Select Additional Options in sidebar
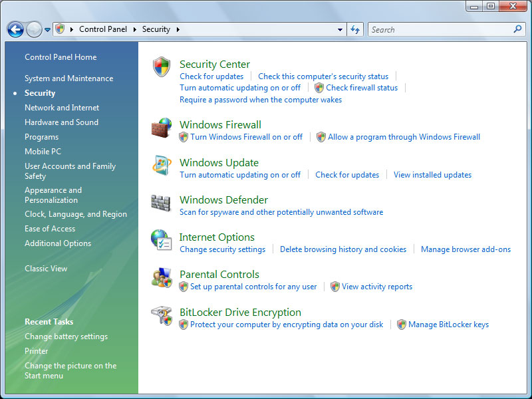The height and width of the screenshot is (399, 532). click(58, 243)
